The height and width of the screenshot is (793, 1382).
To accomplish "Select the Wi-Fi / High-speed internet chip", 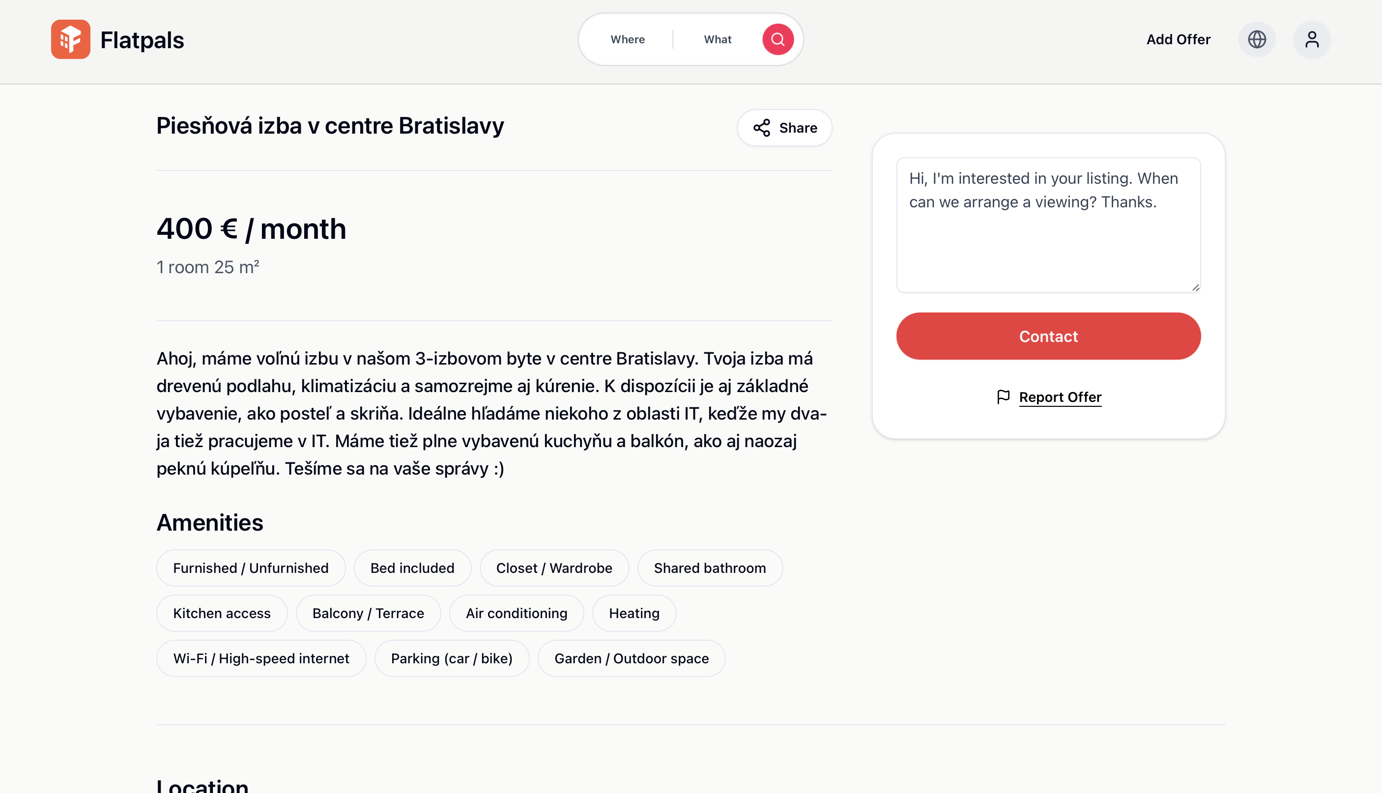I will coord(261,658).
